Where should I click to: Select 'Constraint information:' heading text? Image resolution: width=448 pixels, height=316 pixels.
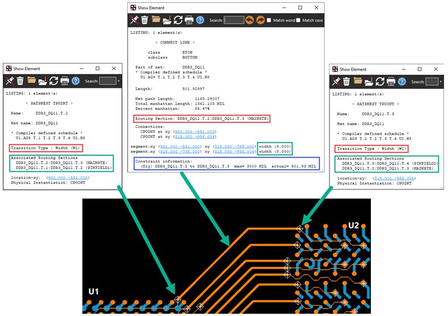click(164, 161)
